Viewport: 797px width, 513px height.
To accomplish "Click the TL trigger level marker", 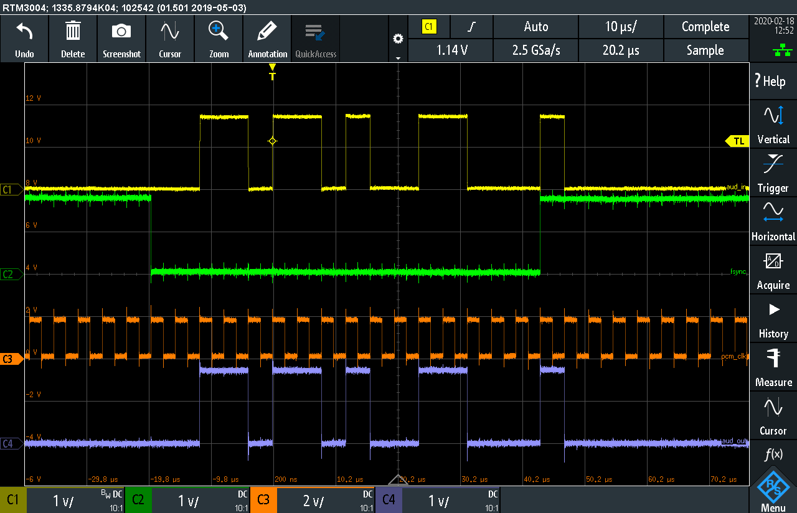I will pos(737,141).
